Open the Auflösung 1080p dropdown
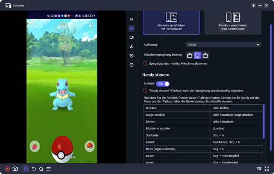This screenshot has height=174, width=274. 223,45
